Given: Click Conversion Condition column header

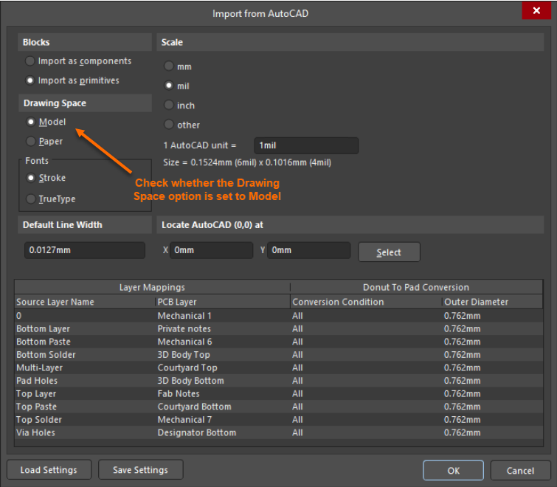Looking at the screenshot, I should (x=366, y=302).
